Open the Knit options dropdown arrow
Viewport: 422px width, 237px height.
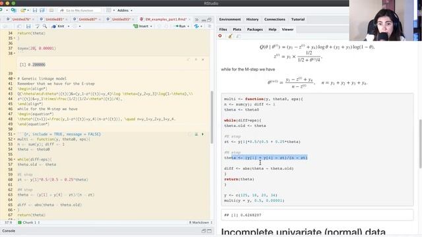tap(69, 26)
